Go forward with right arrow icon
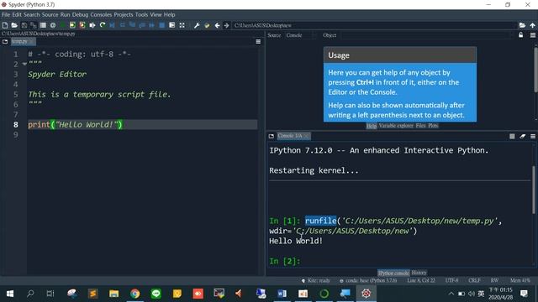 (226, 25)
